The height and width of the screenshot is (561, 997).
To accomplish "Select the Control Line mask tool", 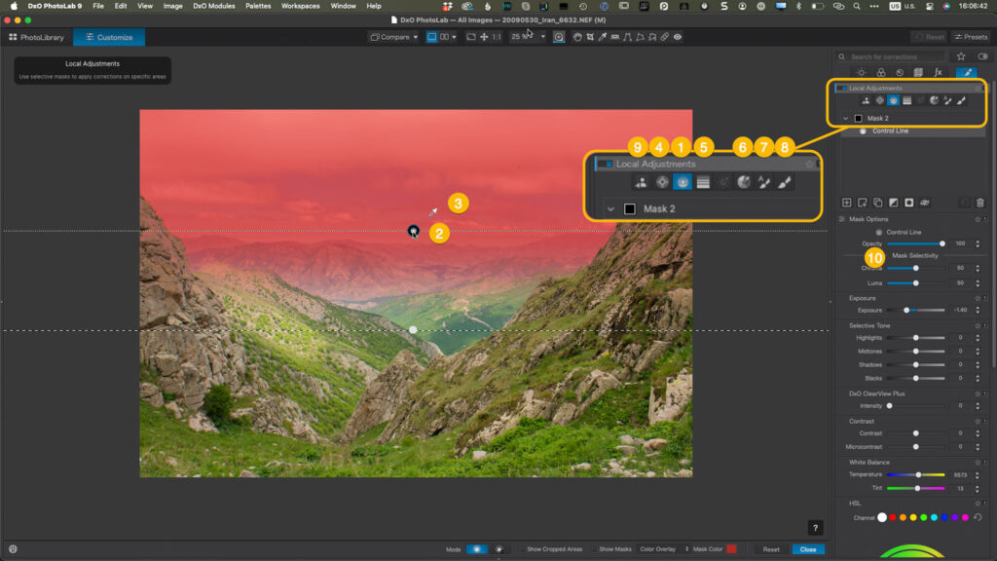I will coord(893,100).
